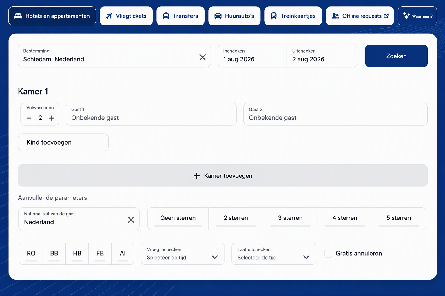The height and width of the screenshot is (296, 445).
Task: Increase adults count with plus icon
Action: (52, 118)
